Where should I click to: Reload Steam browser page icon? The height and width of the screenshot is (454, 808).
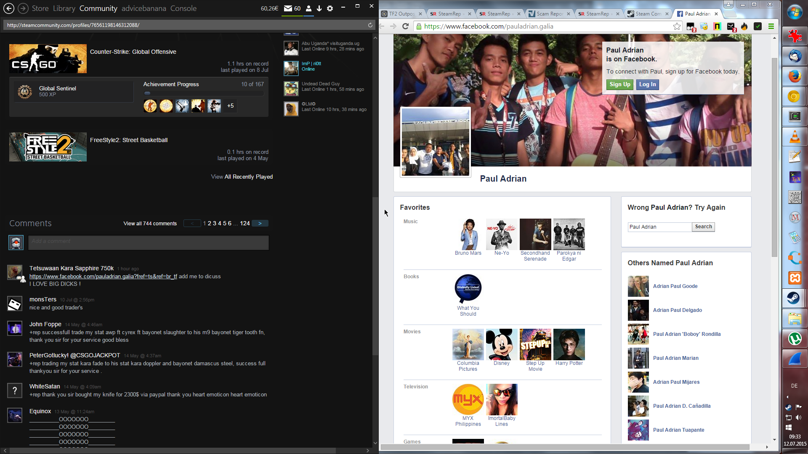(370, 25)
